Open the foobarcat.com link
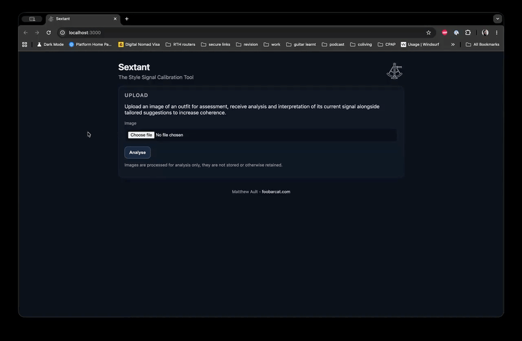This screenshot has height=341, width=522. [276, 192]
